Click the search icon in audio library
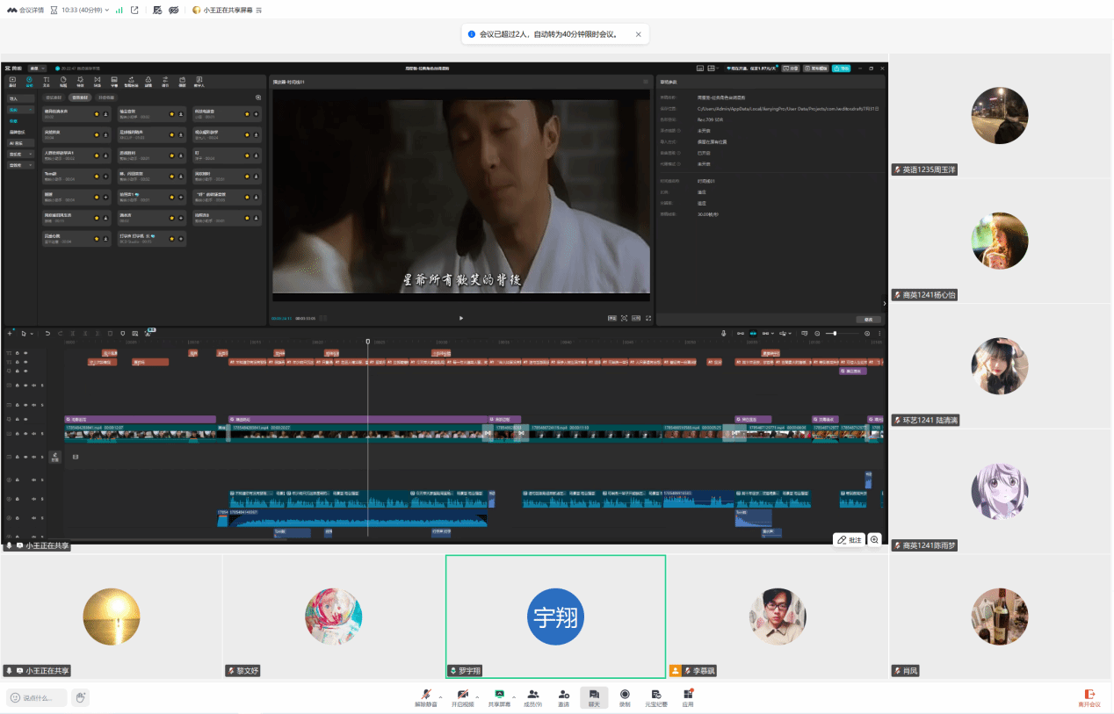 click(257, 97)
